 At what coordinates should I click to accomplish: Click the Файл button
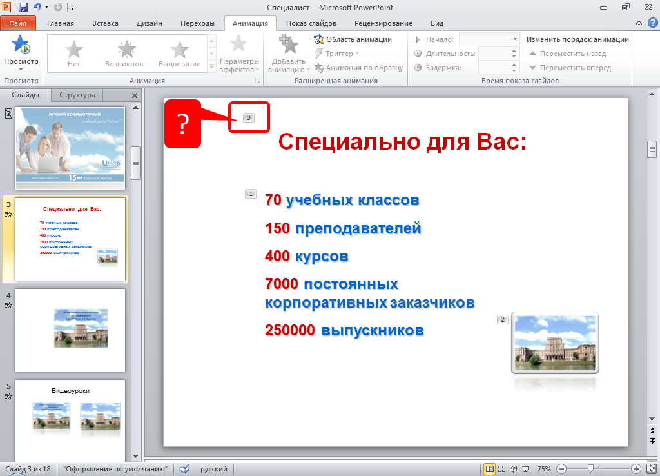18,23
